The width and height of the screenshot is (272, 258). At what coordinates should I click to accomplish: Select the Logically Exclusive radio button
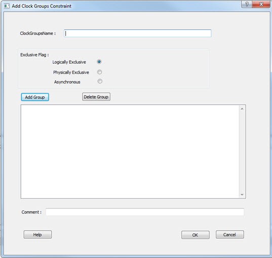click(x=99, y=62)
